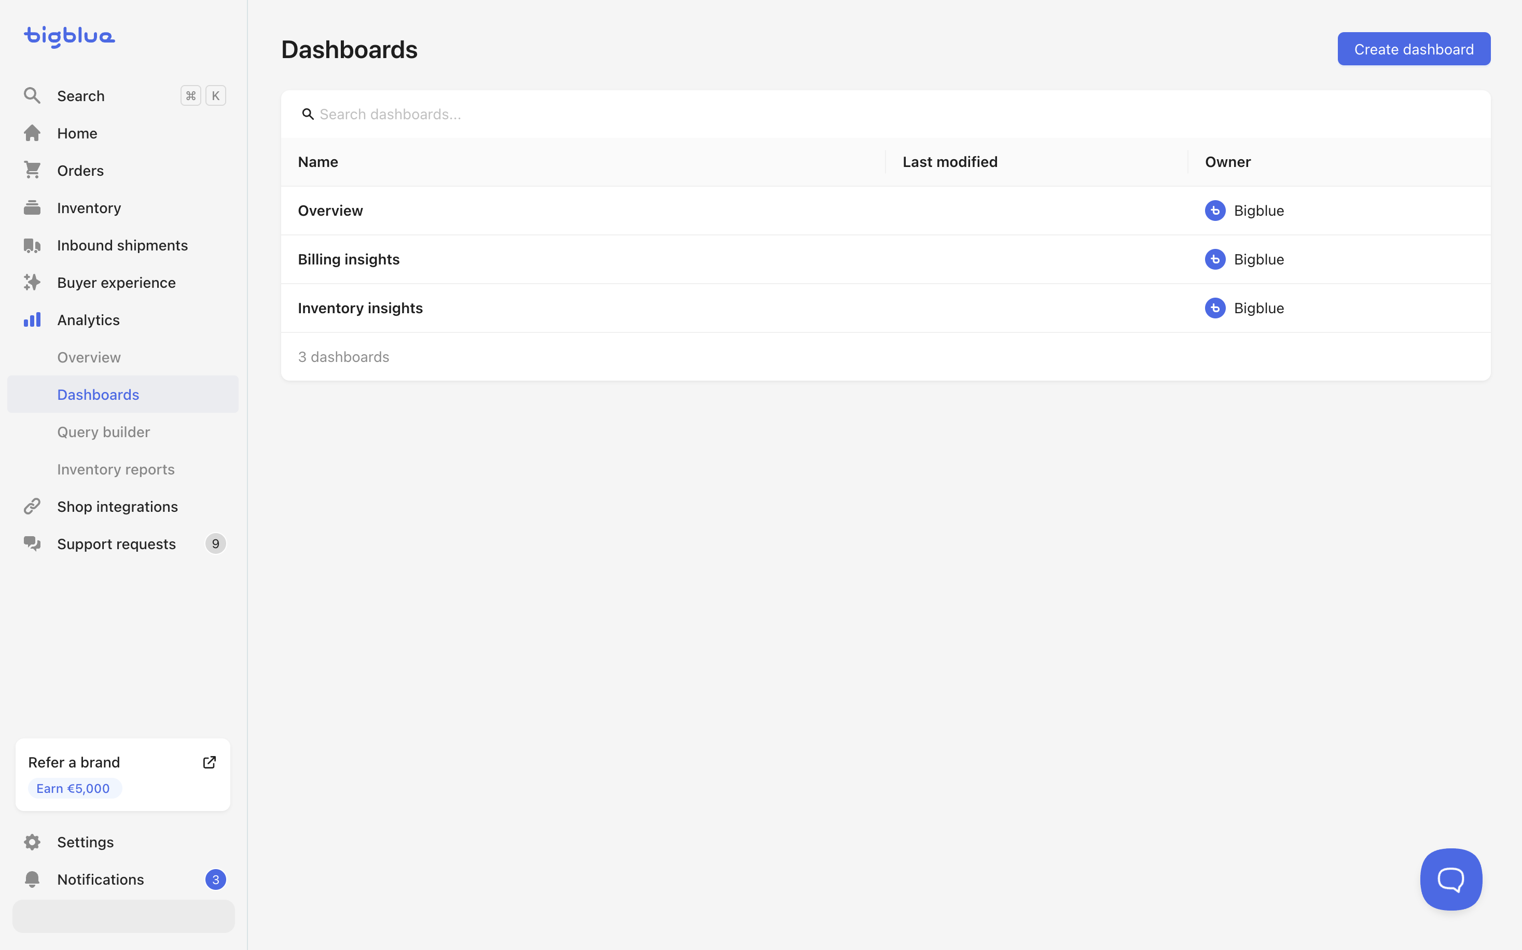
Task: Click Bigblue owner avatar in Inventory insights row
Action: coord(1215,308)
